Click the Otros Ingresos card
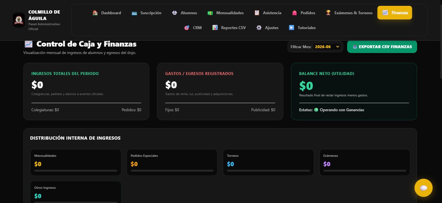442x203 pixels. [x=76, y=192]
